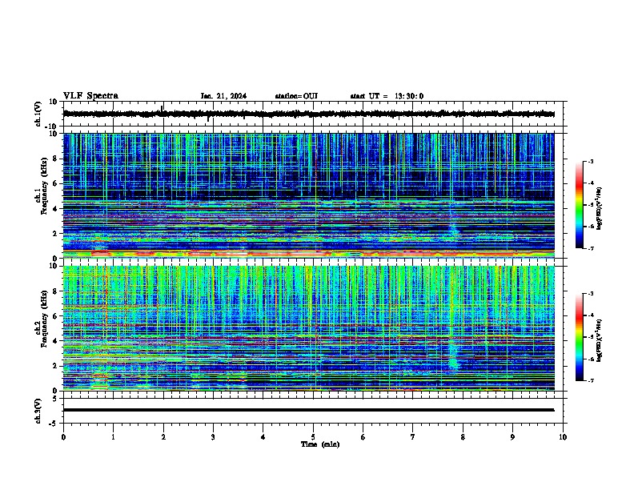Screen dimensions: 634x490
Task: Click the "station=OUI" header label
Action: click(x=296, y=96)
